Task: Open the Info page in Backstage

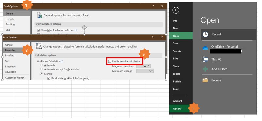Action: click(x=175, y=21)
